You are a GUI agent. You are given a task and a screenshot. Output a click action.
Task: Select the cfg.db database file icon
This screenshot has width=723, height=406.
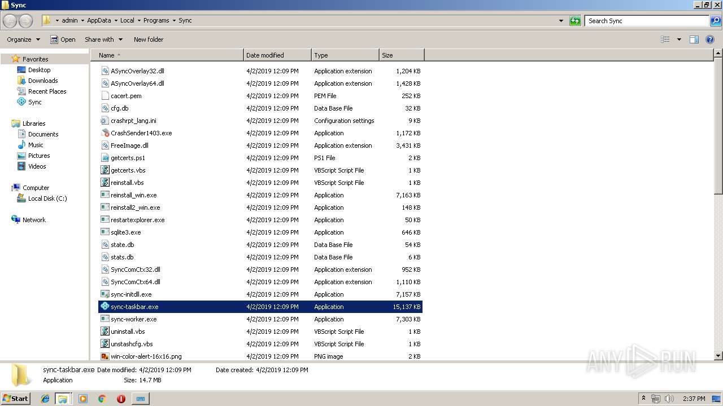104,108
